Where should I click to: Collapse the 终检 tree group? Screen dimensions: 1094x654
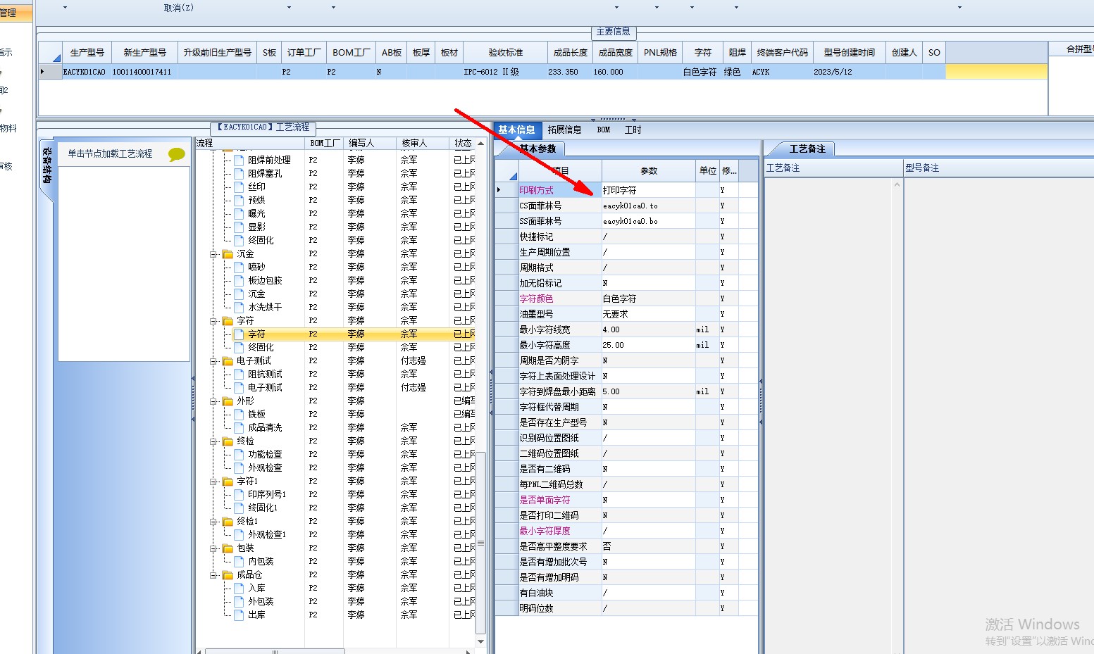[213, 441]
